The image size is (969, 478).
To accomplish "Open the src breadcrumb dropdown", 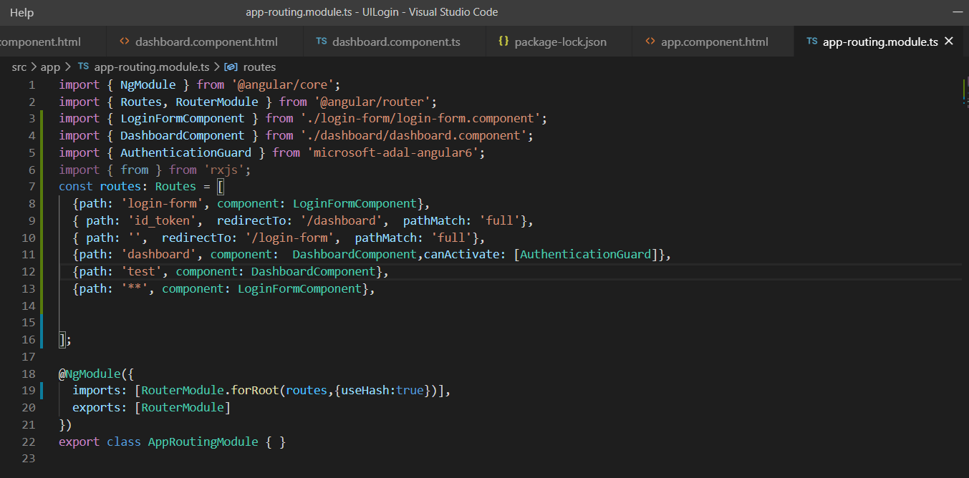I will (x=19, y=67).
